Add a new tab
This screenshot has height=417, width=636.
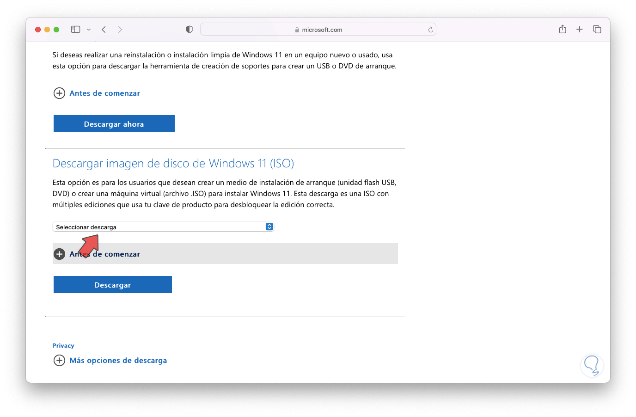click(x=580, y=30)
